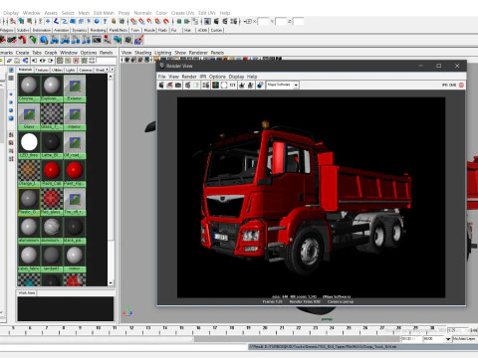Click frame 20 on the time slider

(x=265, y=329)
